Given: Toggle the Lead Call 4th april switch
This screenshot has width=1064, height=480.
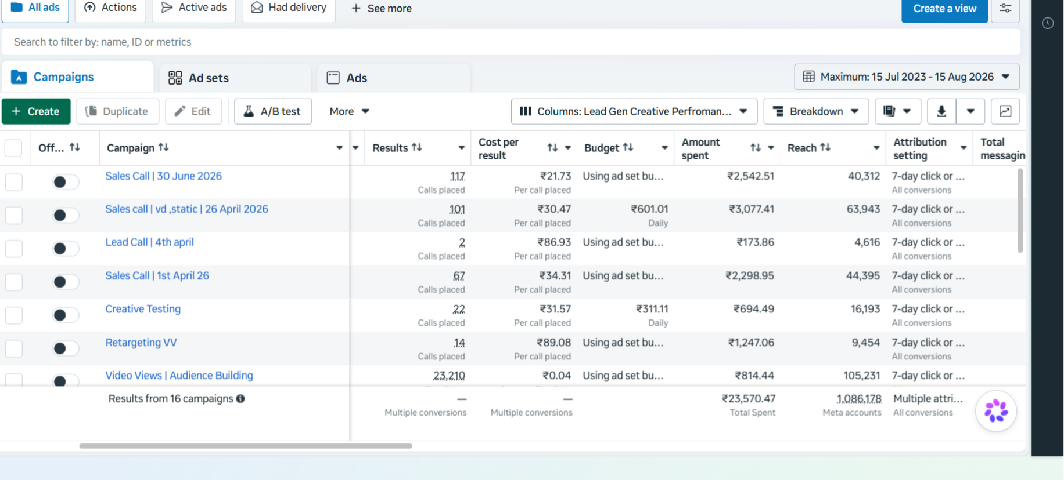Looking at the screenshot, I should click(x=64, y=249).
